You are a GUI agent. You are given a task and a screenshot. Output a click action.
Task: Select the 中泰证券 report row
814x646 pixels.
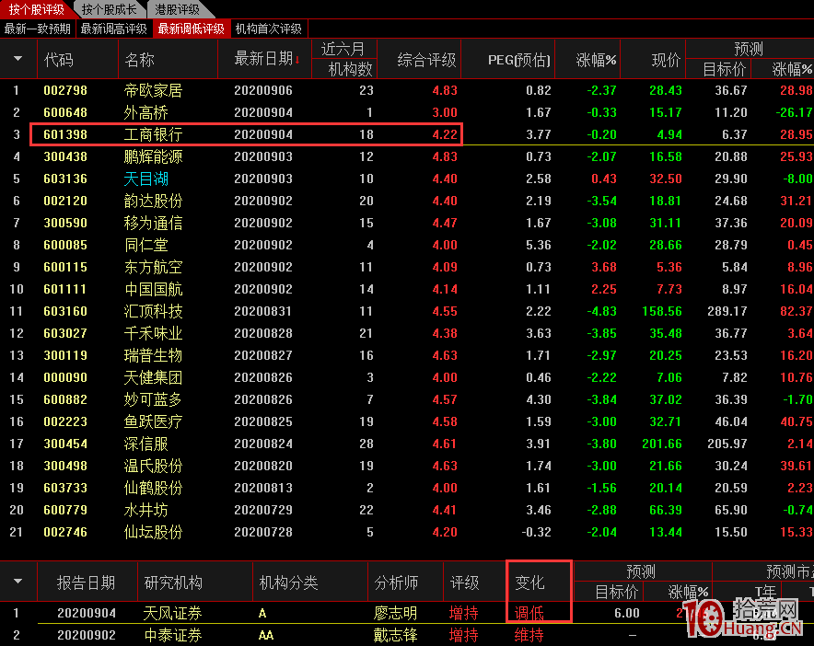[407, 635]
